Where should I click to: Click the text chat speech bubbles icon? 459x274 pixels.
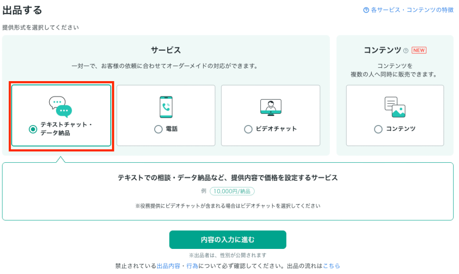tap(61, 107)
